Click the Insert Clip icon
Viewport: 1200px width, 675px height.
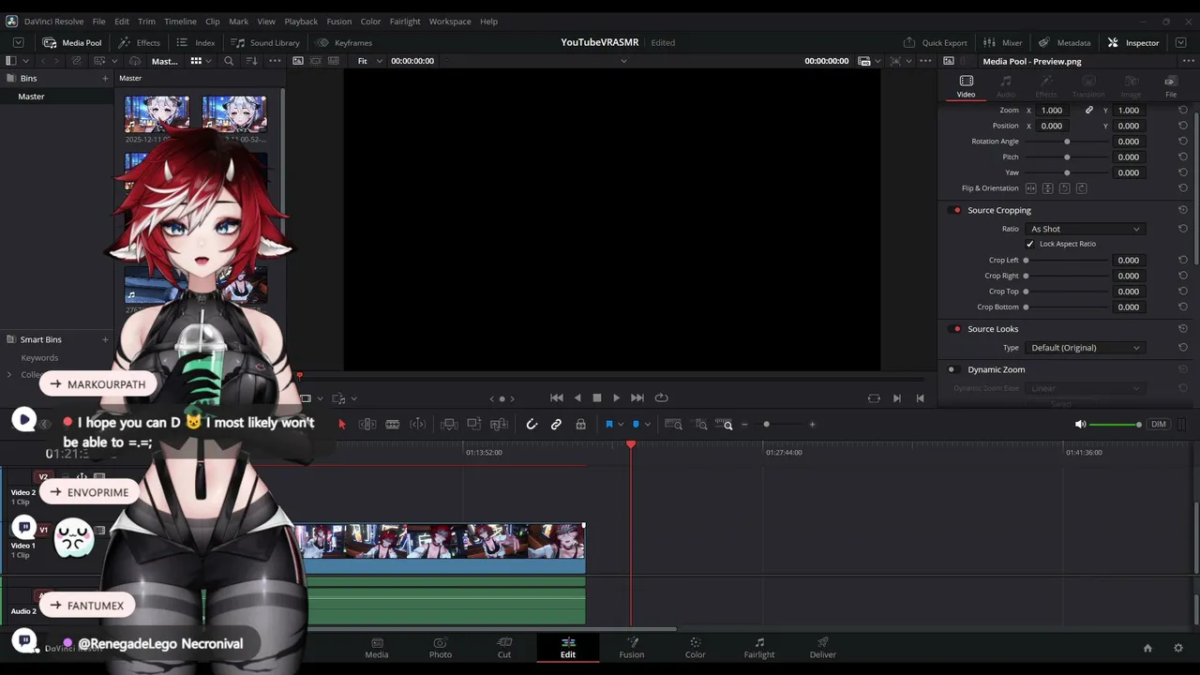pos(449,425)
